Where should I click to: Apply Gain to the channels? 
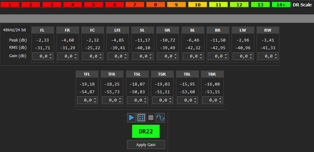point(146,145)
